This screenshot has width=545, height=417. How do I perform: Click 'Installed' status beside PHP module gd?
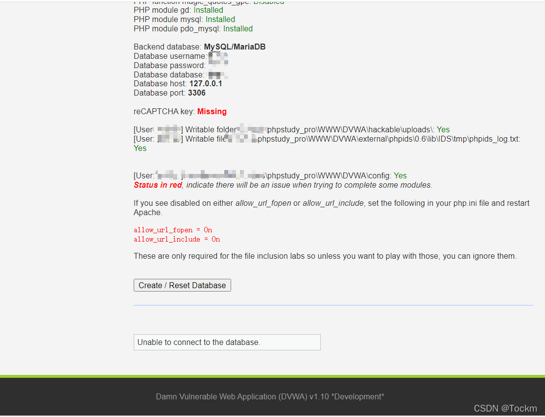(208, 10)
